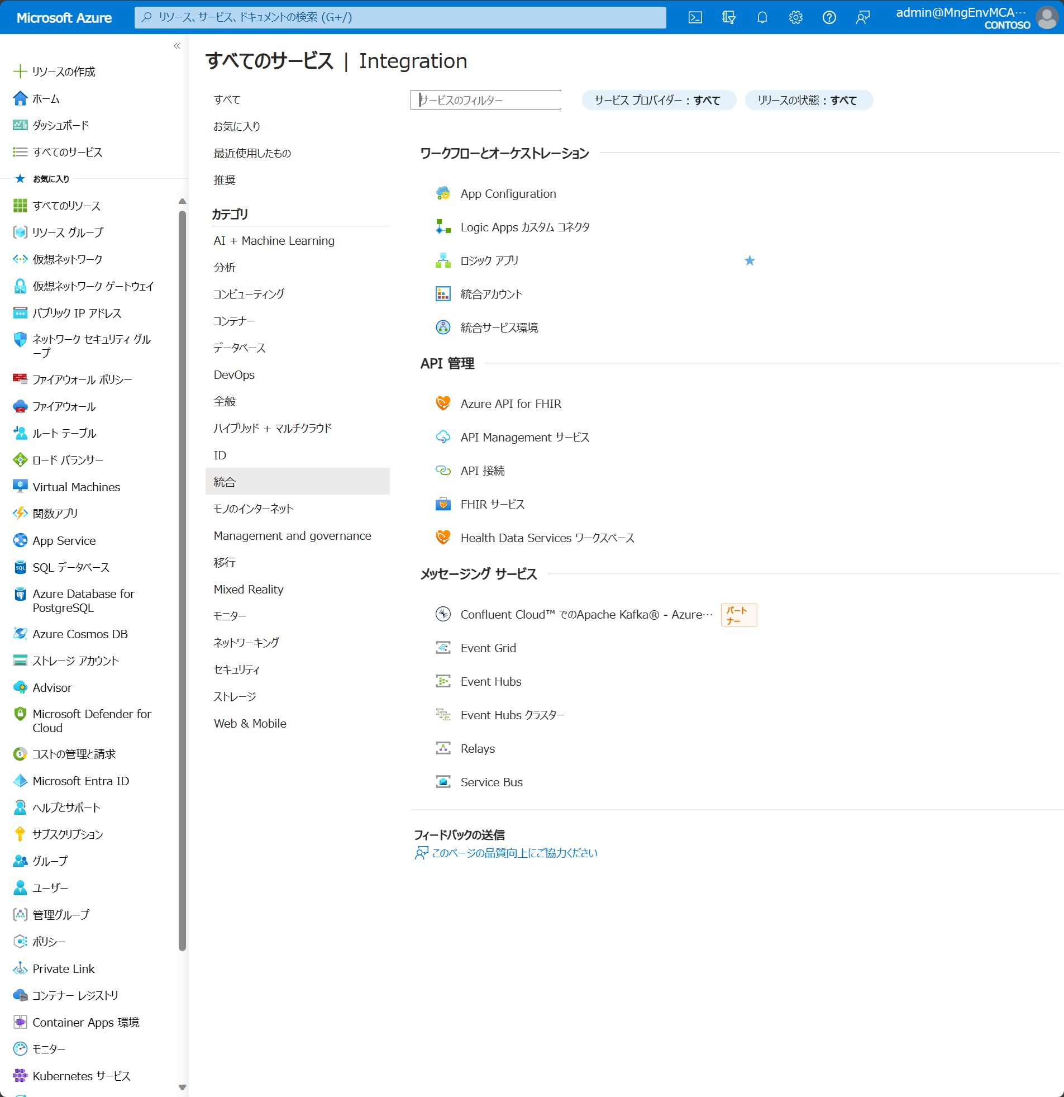The image size is (1064, 1097).
Task: Select お気に入り in the services menu
Action: click(x=237, y=126)
